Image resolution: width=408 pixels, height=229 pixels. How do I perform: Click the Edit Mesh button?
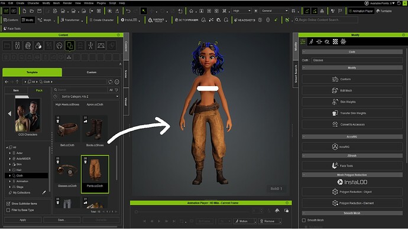pos(352,90)
